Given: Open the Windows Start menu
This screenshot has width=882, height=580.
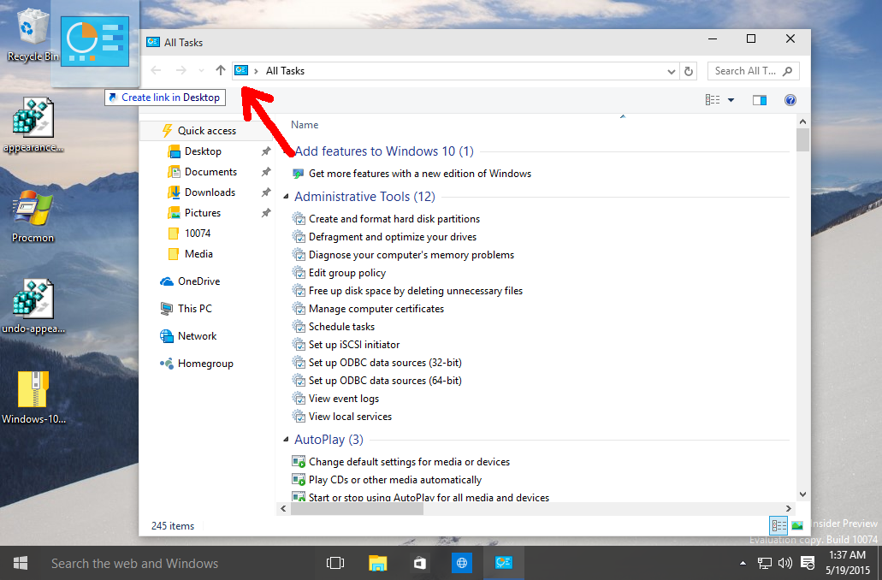Looking at the screenshot, I should (x=20, y=563).
